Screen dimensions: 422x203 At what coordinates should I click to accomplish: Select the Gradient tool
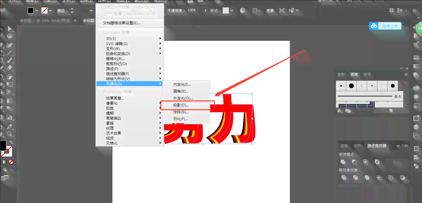coord(9,101)
